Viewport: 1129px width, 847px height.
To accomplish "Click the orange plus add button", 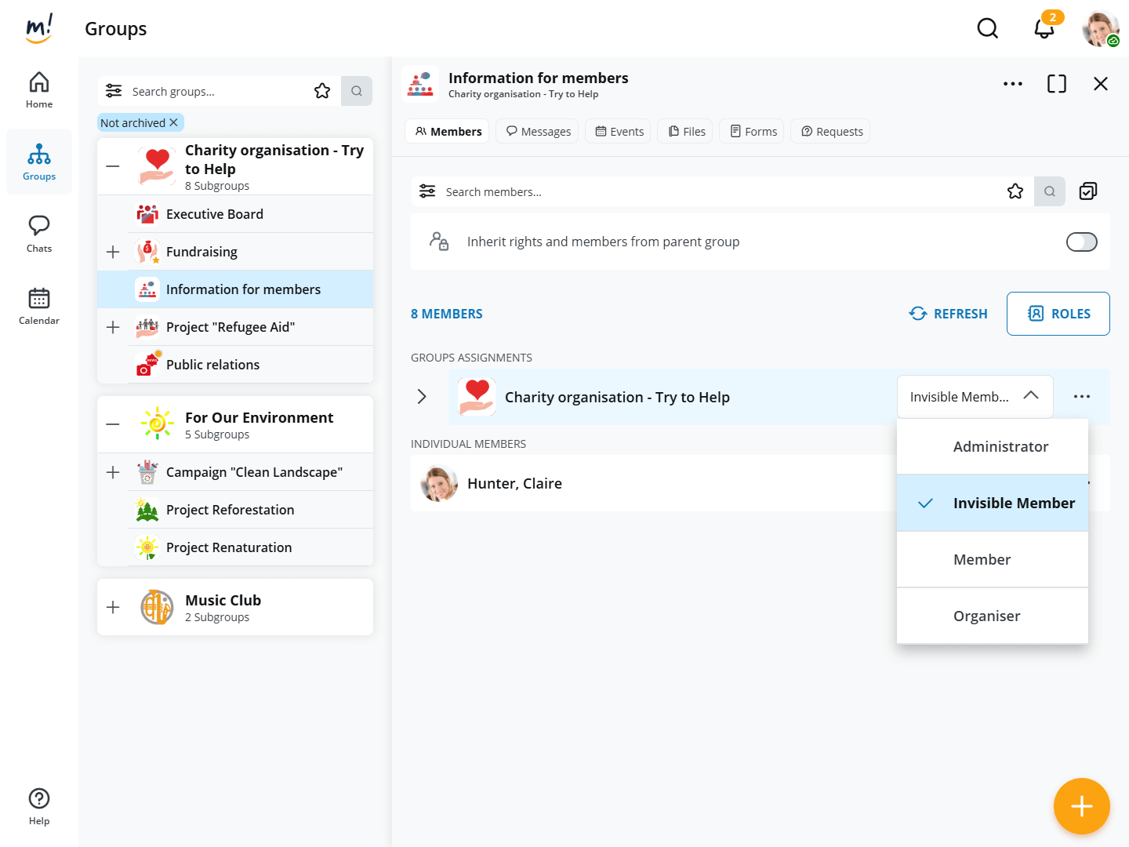I will [x=1081, y=805].
